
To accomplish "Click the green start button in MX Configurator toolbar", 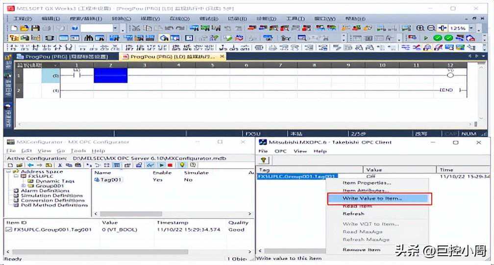I will pos(161,166).
